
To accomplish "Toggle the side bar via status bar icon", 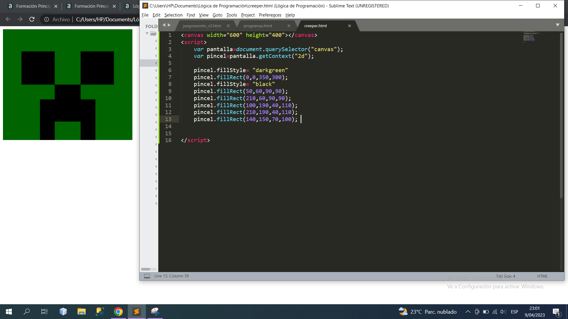I will [x=147, y=276].
